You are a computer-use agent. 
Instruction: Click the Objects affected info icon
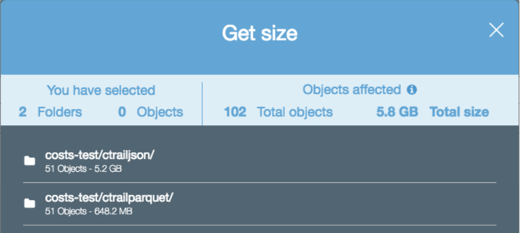tap(411, 90)
